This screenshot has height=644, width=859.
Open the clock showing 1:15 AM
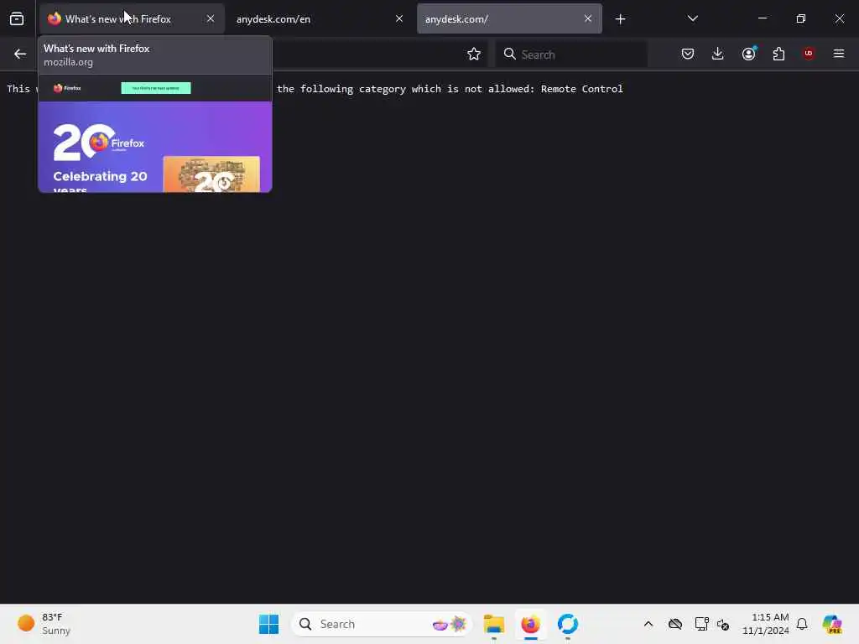click(x=765, y=624)
